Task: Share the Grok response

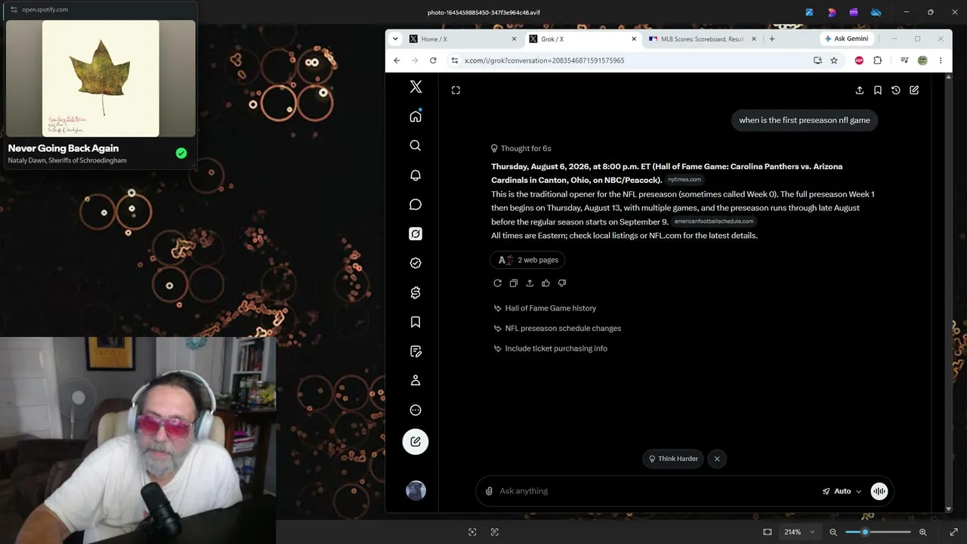Action: (530, 283)
